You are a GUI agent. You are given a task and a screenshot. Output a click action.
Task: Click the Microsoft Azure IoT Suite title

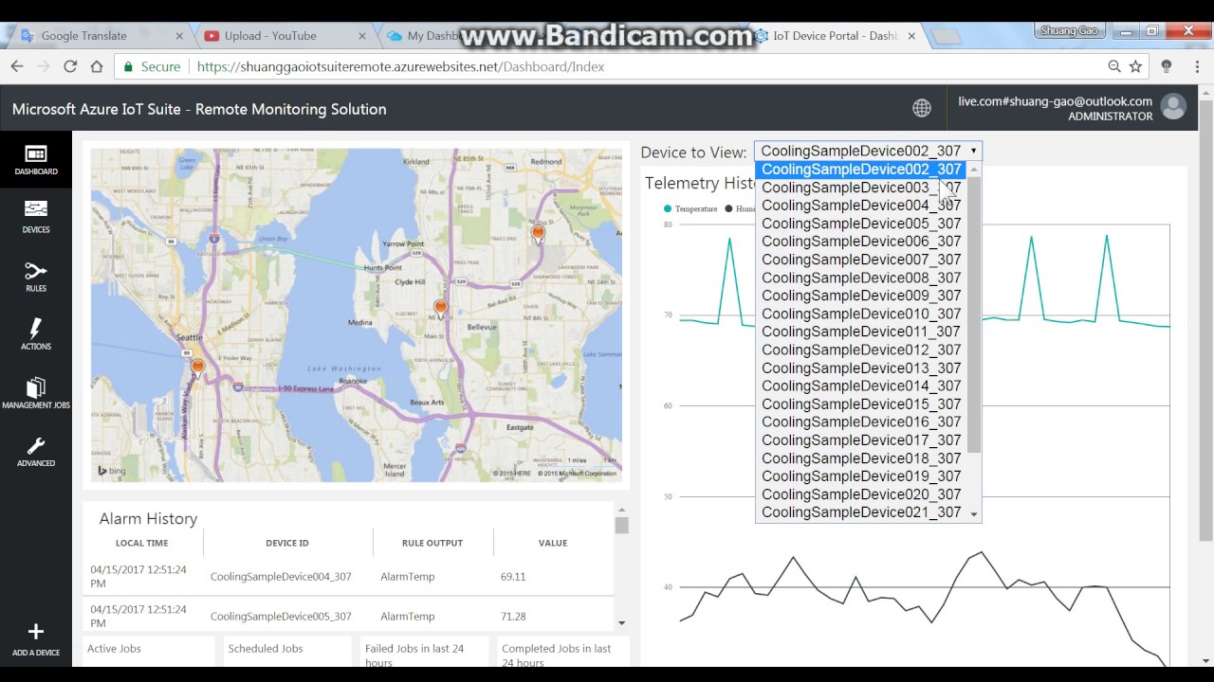coord(199,109)
